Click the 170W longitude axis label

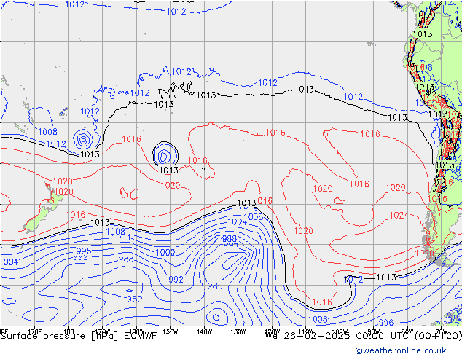[103, 332]
